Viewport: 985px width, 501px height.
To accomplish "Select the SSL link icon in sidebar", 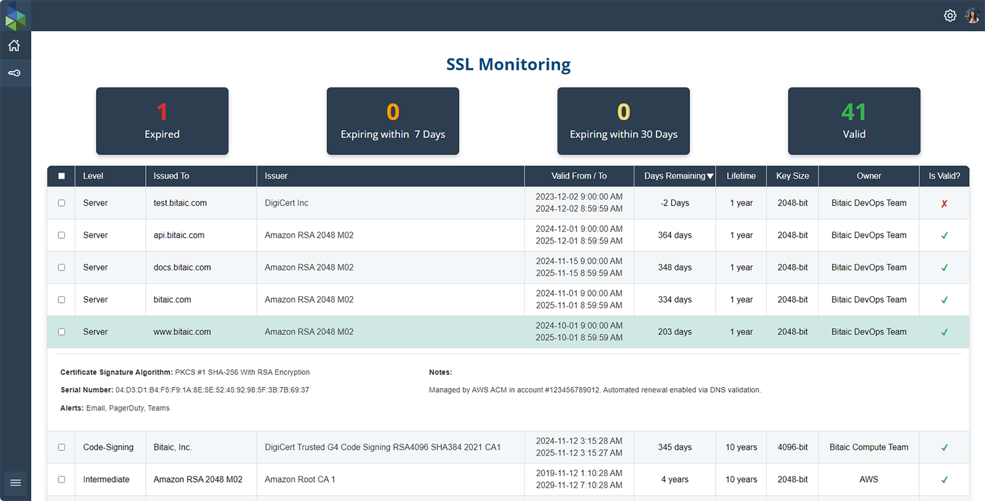I will pyautogui.click(x=14, y=73).
